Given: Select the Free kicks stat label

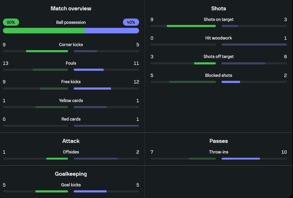Looking at the screenshot, I should pos(71,82).
